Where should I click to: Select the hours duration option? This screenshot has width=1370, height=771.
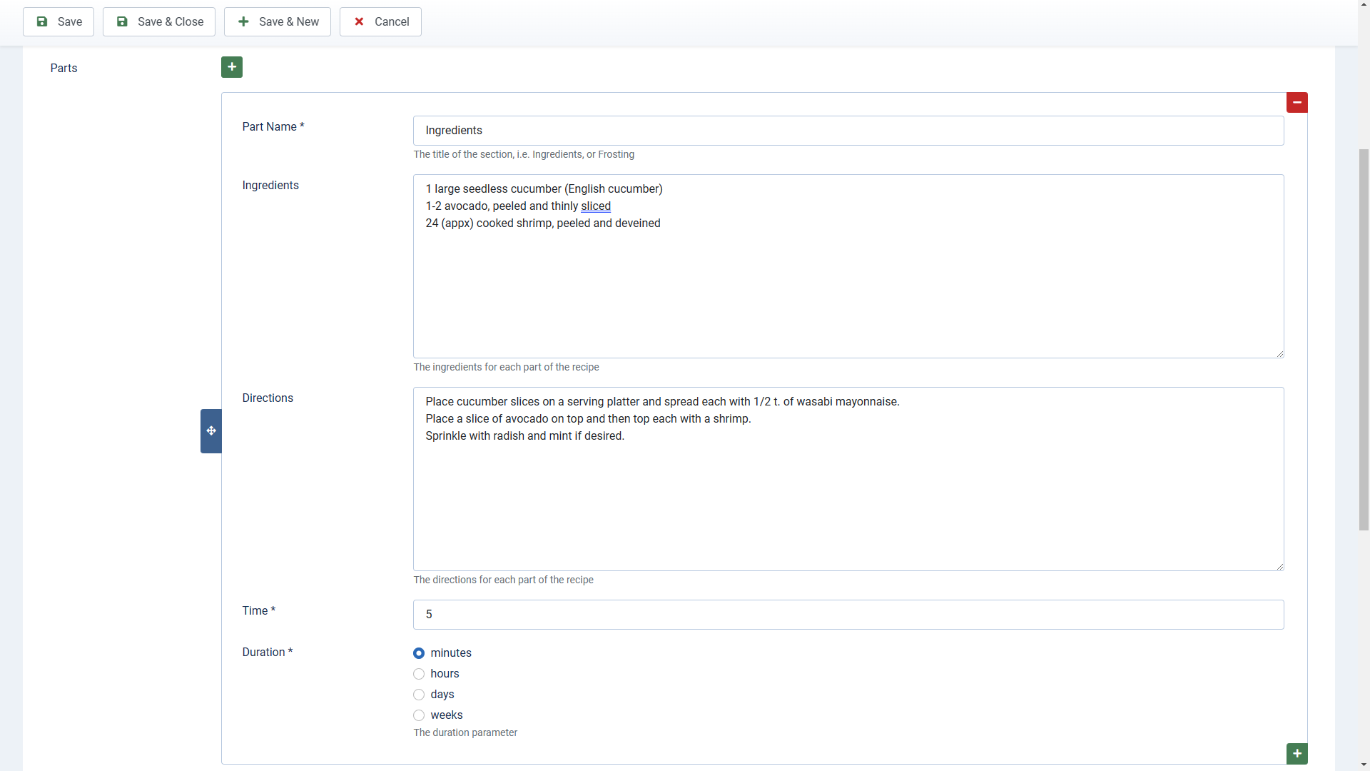pyautogui.click(x=419, y=674)
